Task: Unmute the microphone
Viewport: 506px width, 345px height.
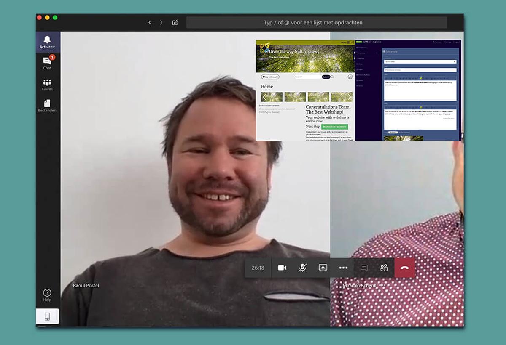Action: (x=302, y=268)
